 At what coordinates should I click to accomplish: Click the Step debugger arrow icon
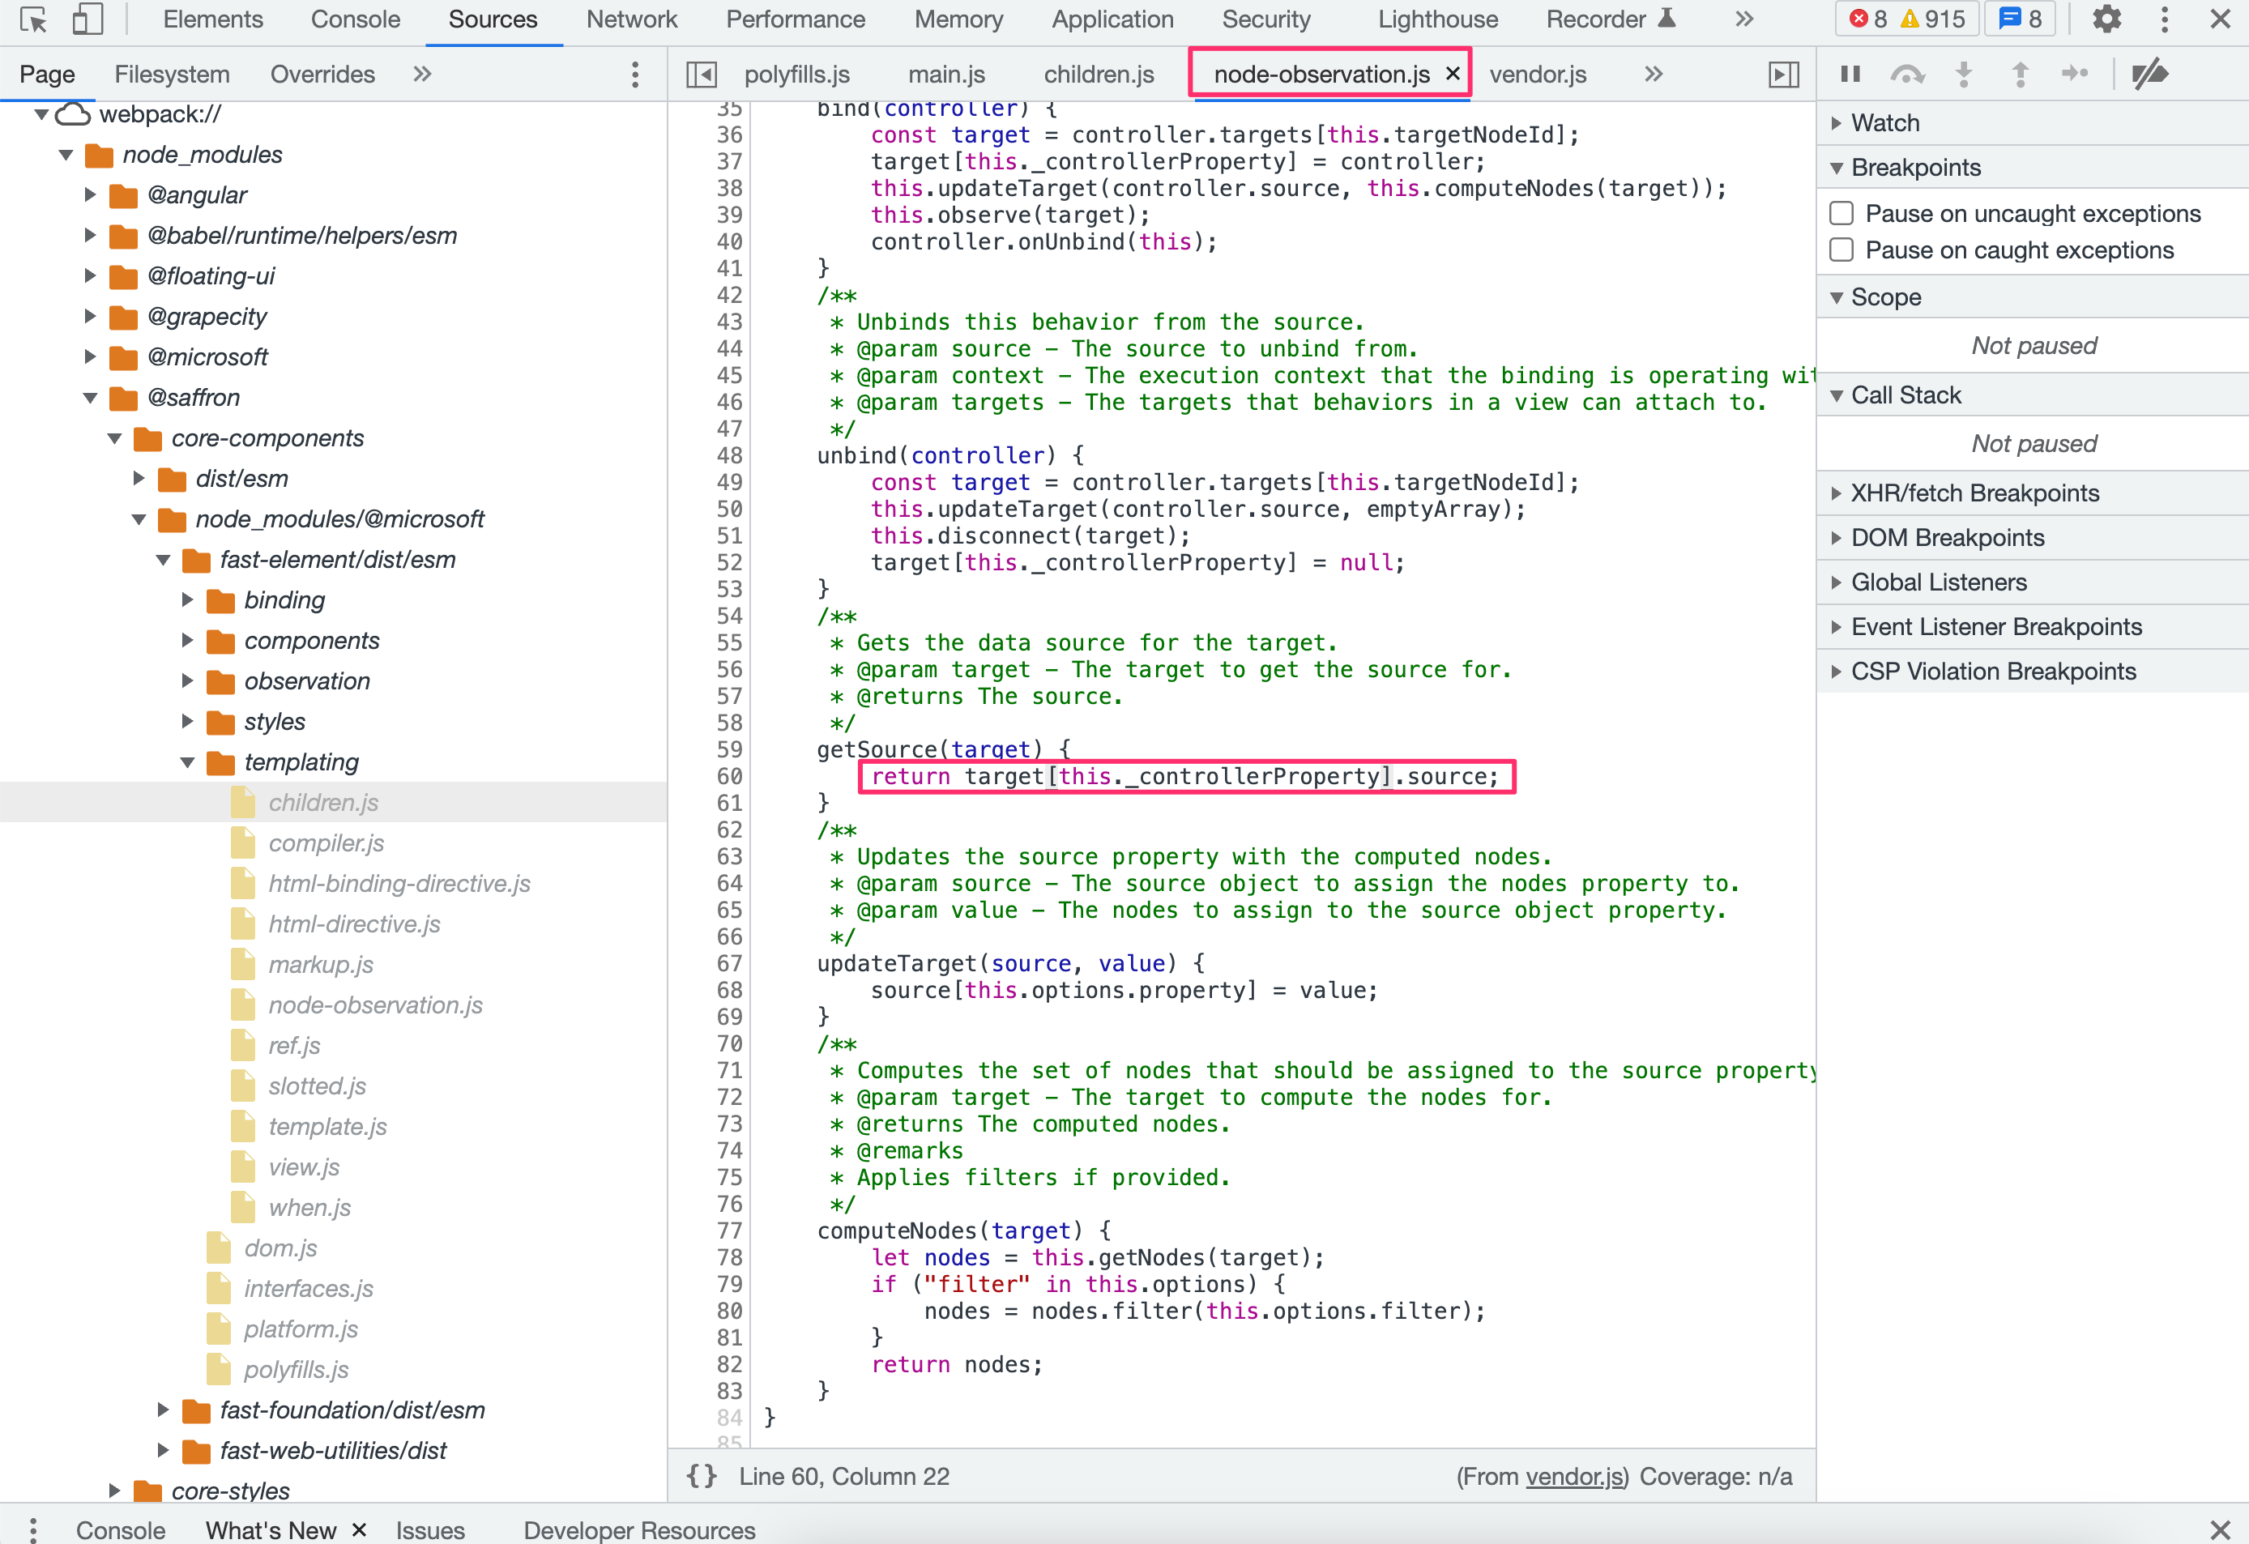[x=2075, y=75]
